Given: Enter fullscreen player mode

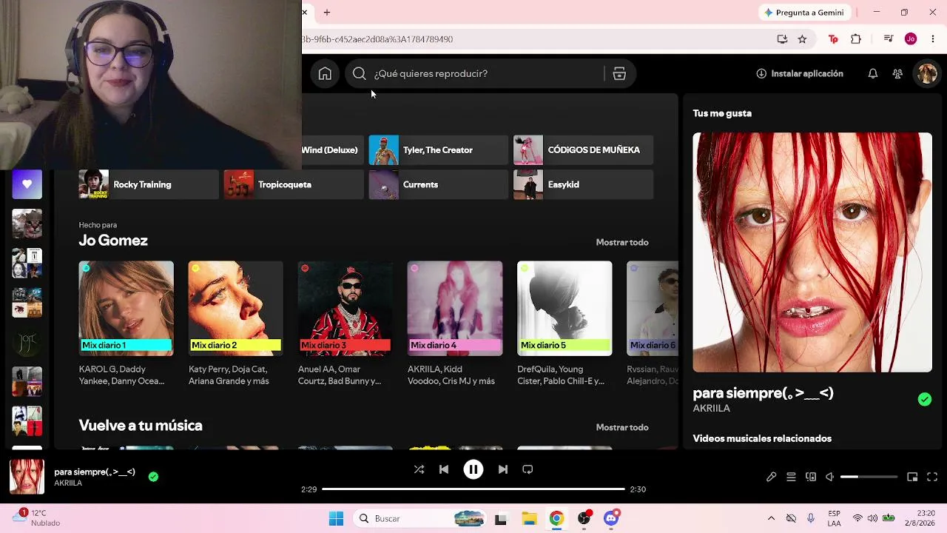Looking at the screenshot, I should pos(932,477).
